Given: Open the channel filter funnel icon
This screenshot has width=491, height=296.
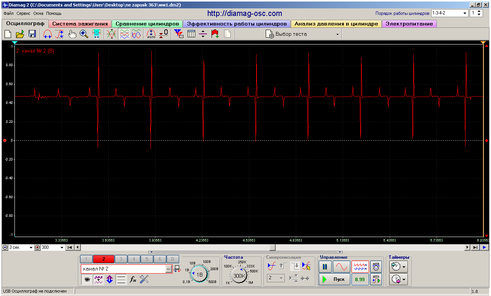Looking at the screenshot, I should pyautogui.click(x=179, y=34).
